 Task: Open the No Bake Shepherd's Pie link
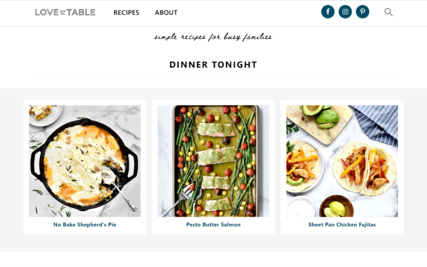coord(85,225)
